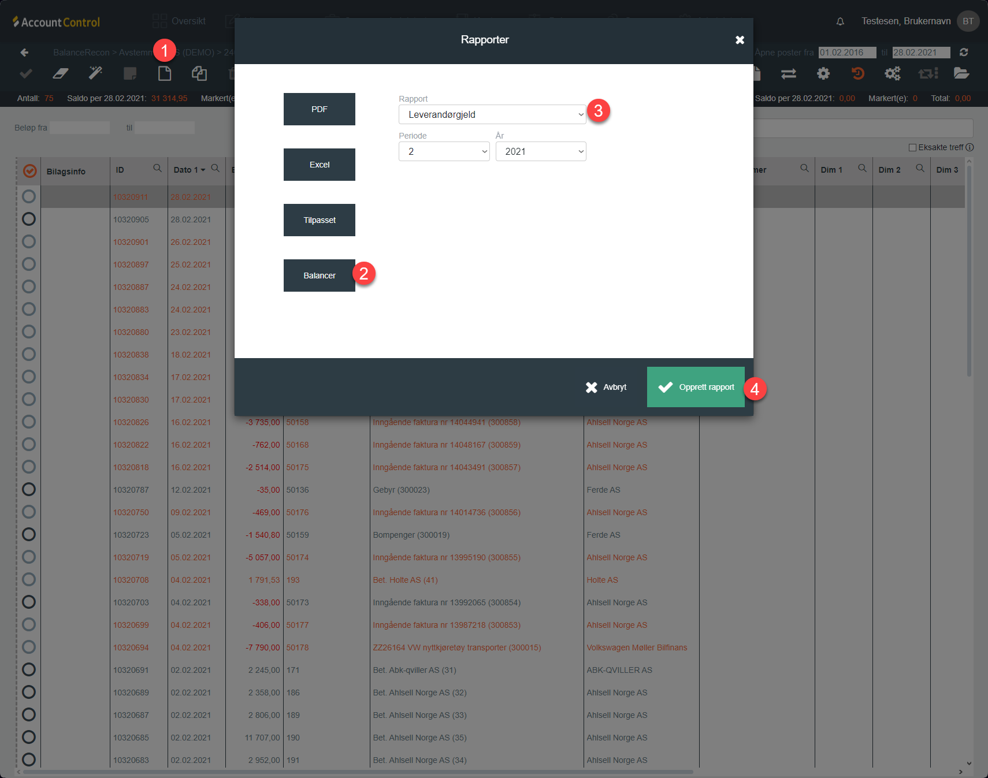This screenshot has height=778, width=988.
Task: Select the row circle for ID 10320905
Action: (x=29, y=219)
